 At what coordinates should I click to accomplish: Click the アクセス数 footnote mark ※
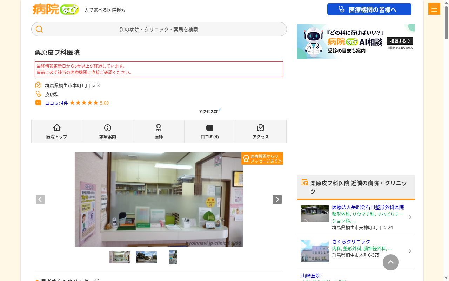tap(220, 110)
